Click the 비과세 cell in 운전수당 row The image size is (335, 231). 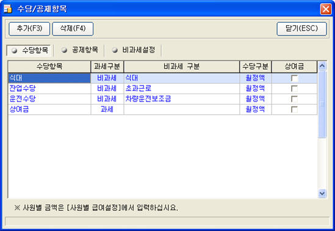point(107,99)
